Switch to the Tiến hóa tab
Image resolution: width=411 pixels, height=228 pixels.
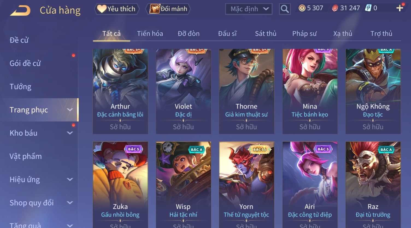coord(150,34)
